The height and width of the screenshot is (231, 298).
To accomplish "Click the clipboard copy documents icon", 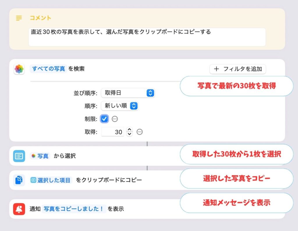I will click(x=19, y=180).
